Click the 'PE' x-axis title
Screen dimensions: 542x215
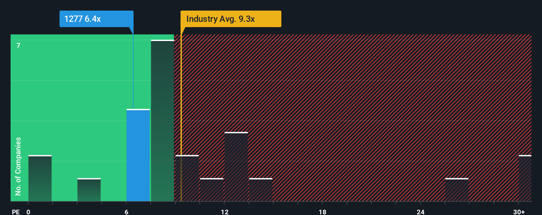[16, 212]
